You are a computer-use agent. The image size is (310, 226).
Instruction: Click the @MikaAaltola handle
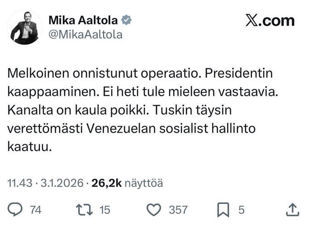point(85,34)
